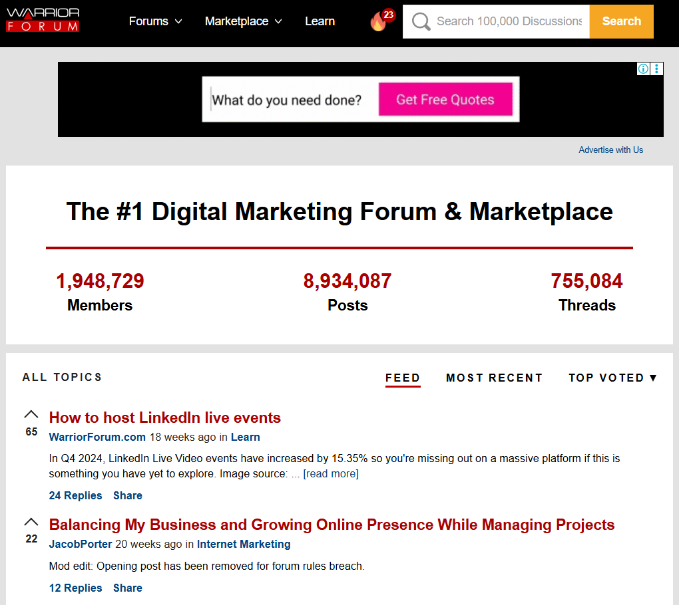This screenshot has width=679, height=605.
Task: Click the orange Search button
Action: [621, 21]
